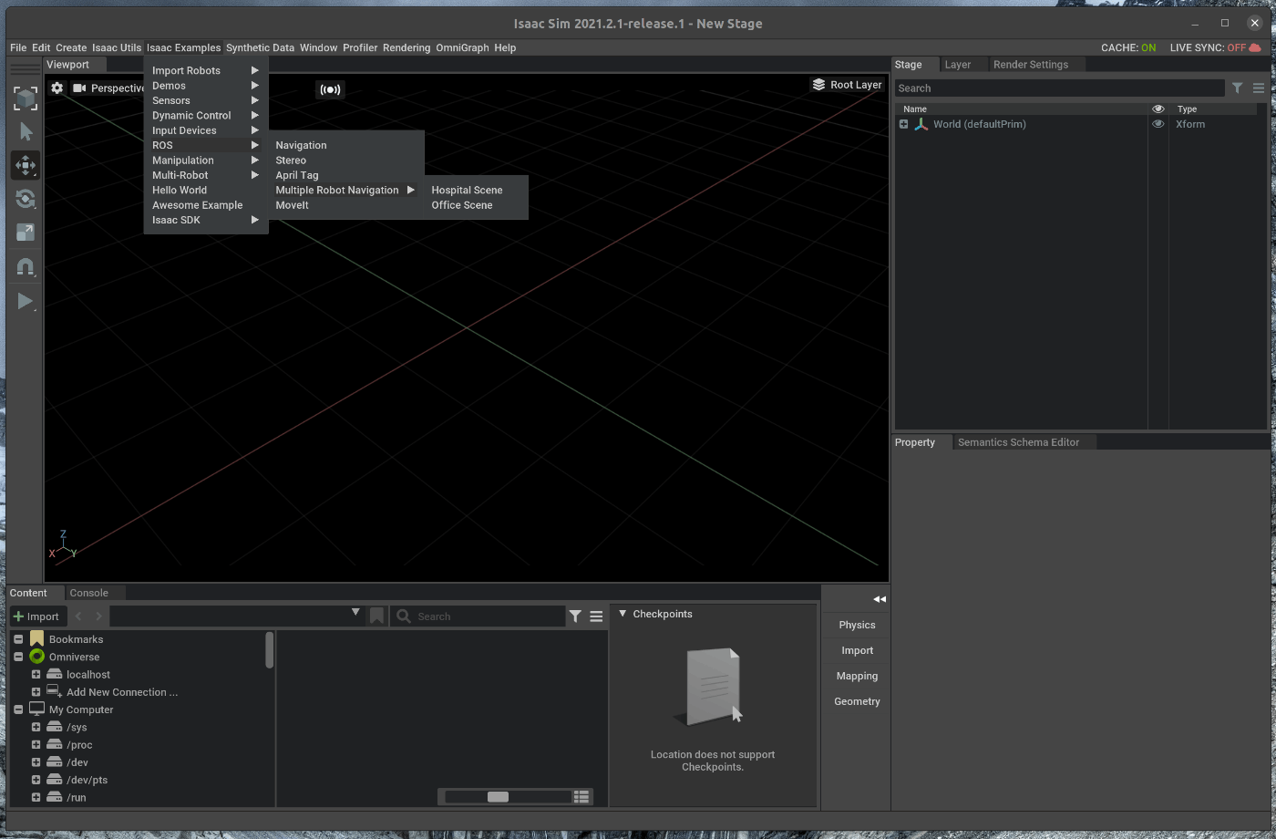
Task: Switch to the Render Settings tab
Action: tap(1030, 65)
